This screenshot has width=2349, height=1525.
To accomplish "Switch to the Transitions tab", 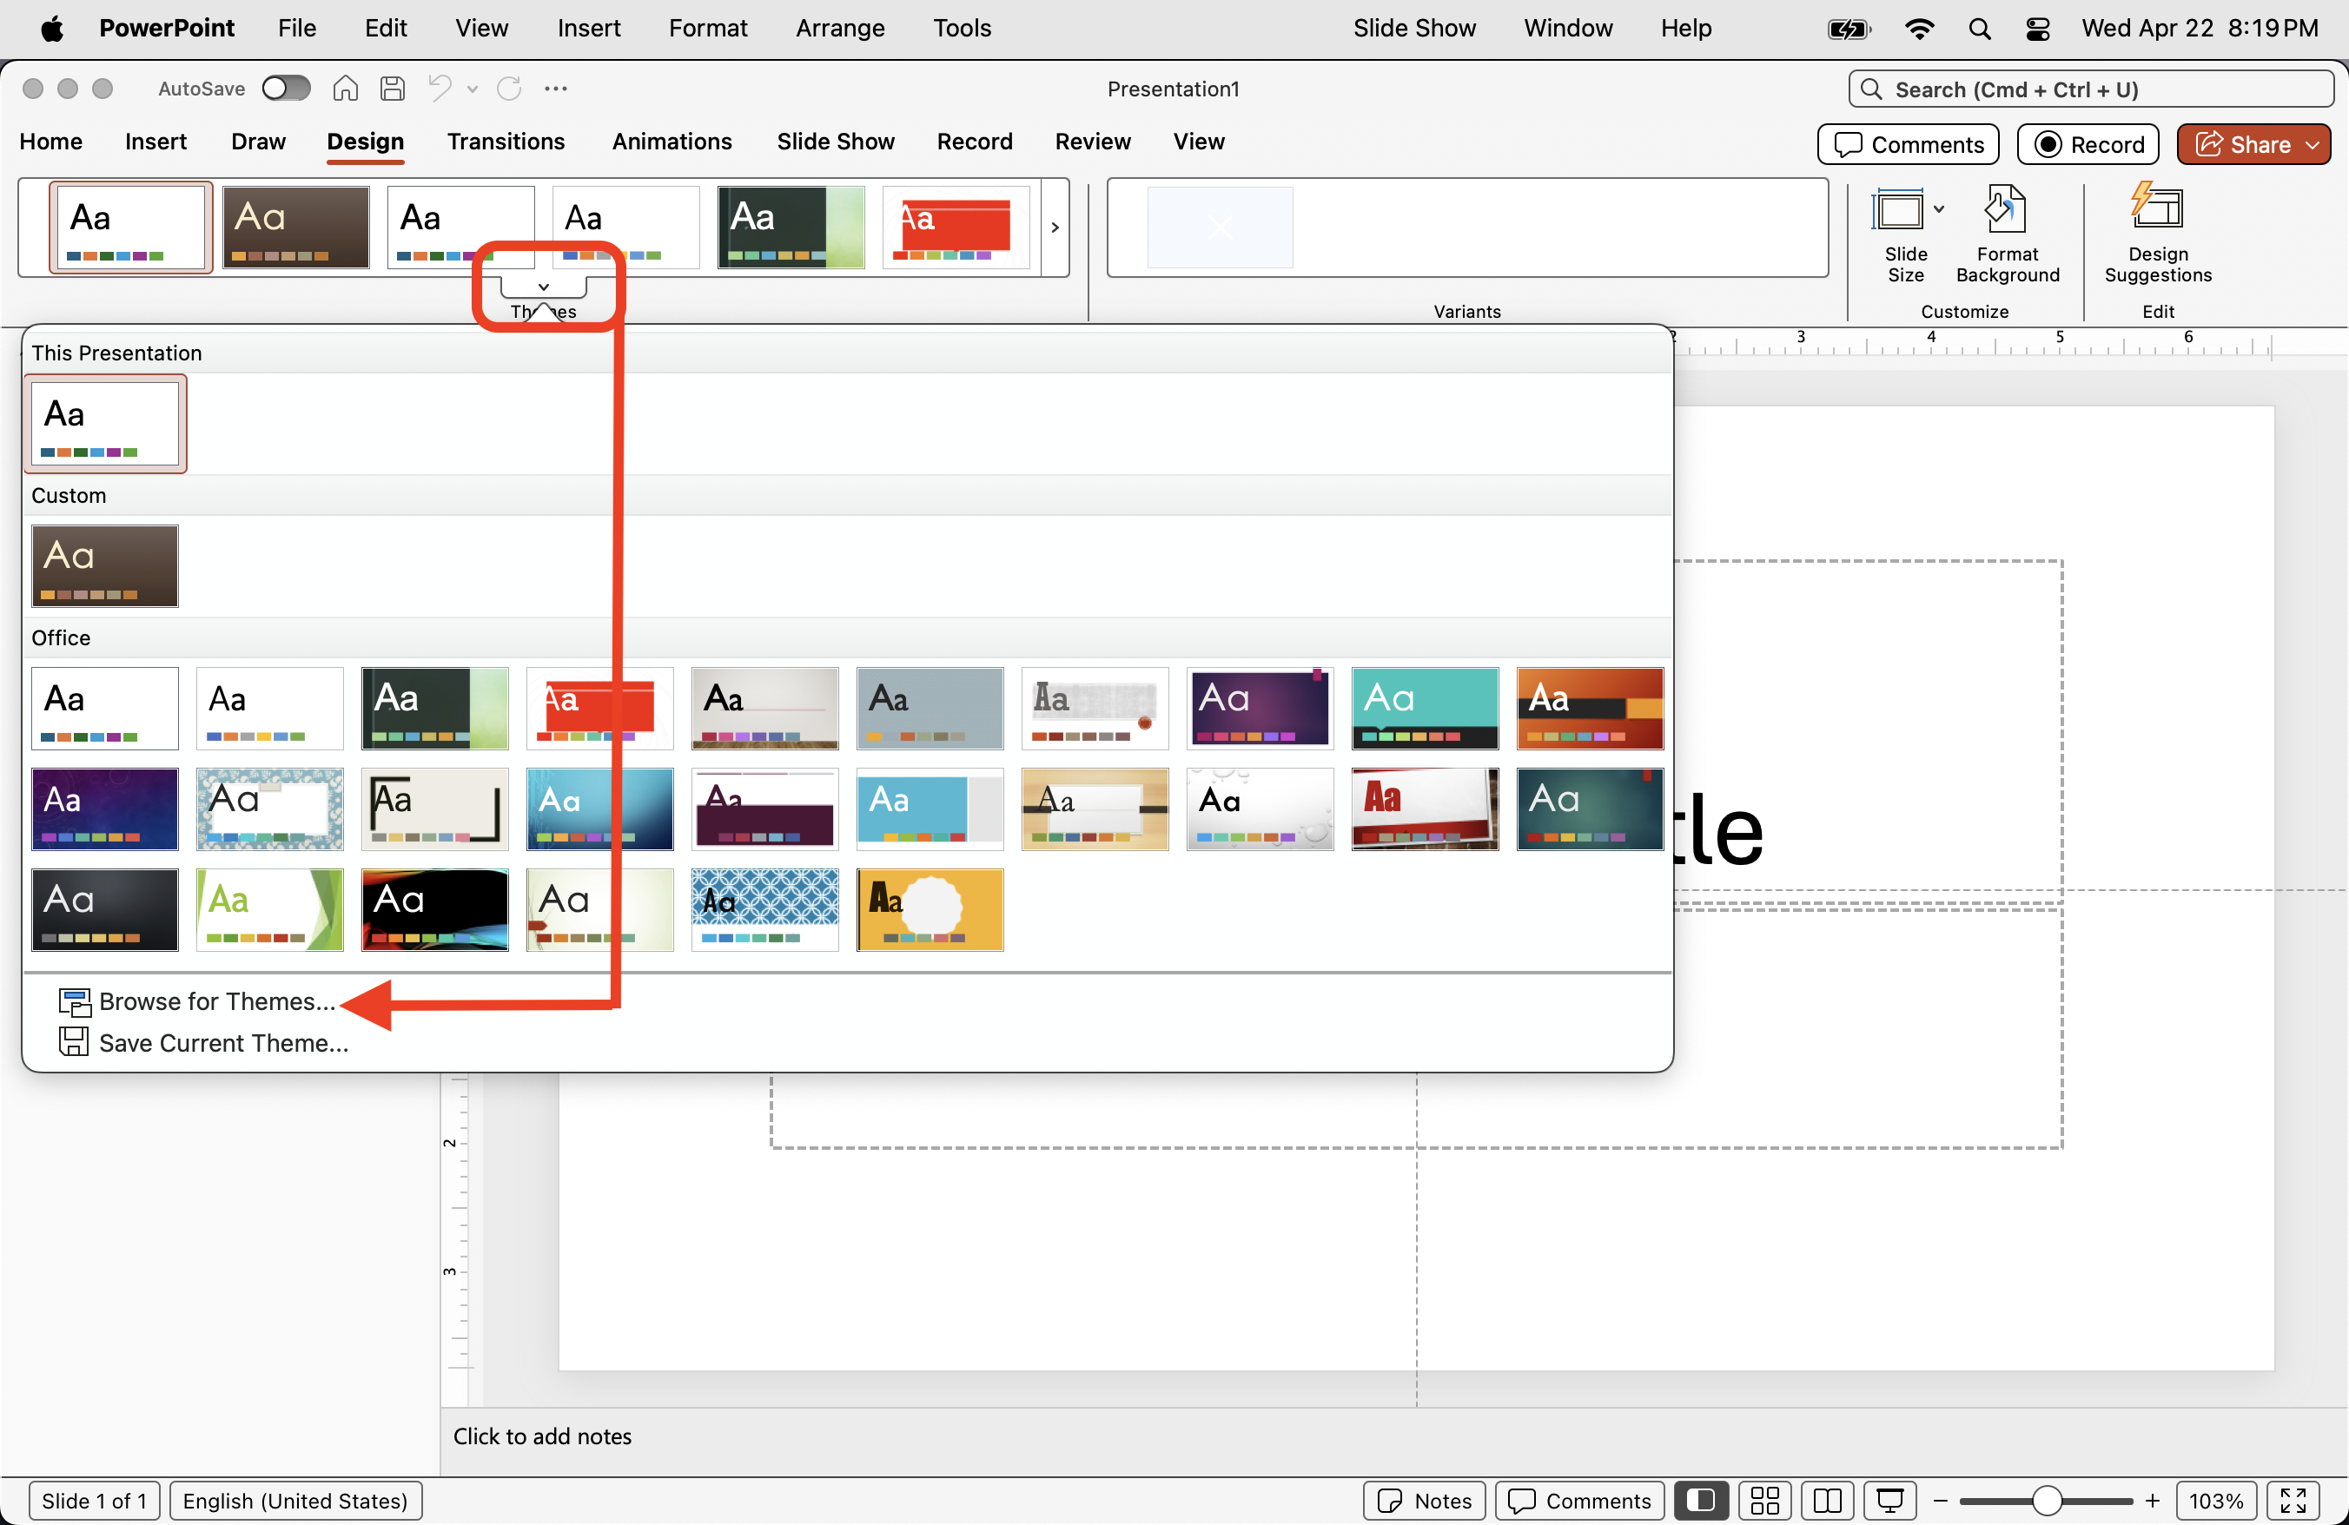I will coord(506,142).
